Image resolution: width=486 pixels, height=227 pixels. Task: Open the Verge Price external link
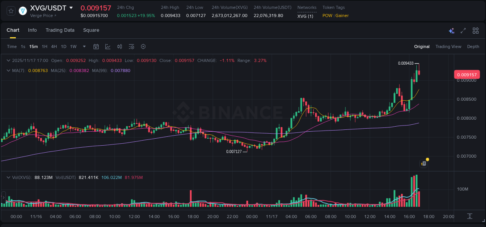(43, 15)
